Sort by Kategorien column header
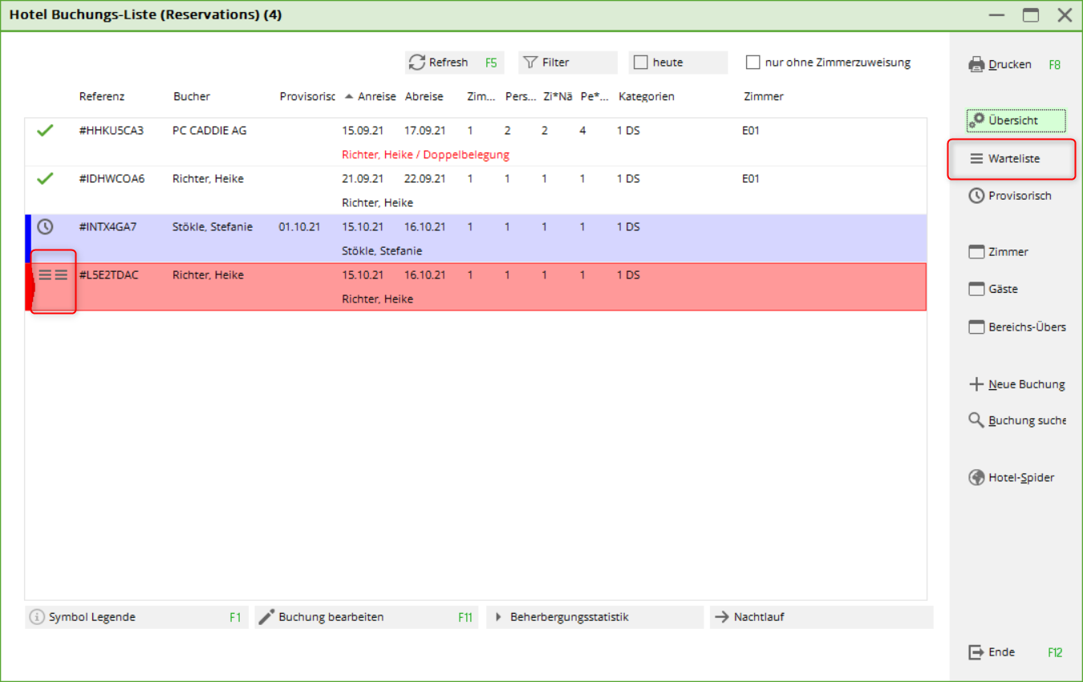 (x=647, y=96)
